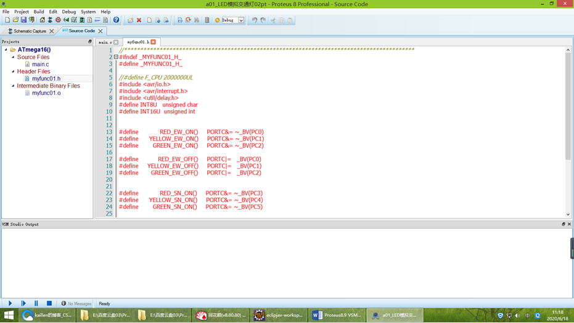574x323 pixels.
Task: Select myfunc01.o in the project tree
Action: pos(46,93)
